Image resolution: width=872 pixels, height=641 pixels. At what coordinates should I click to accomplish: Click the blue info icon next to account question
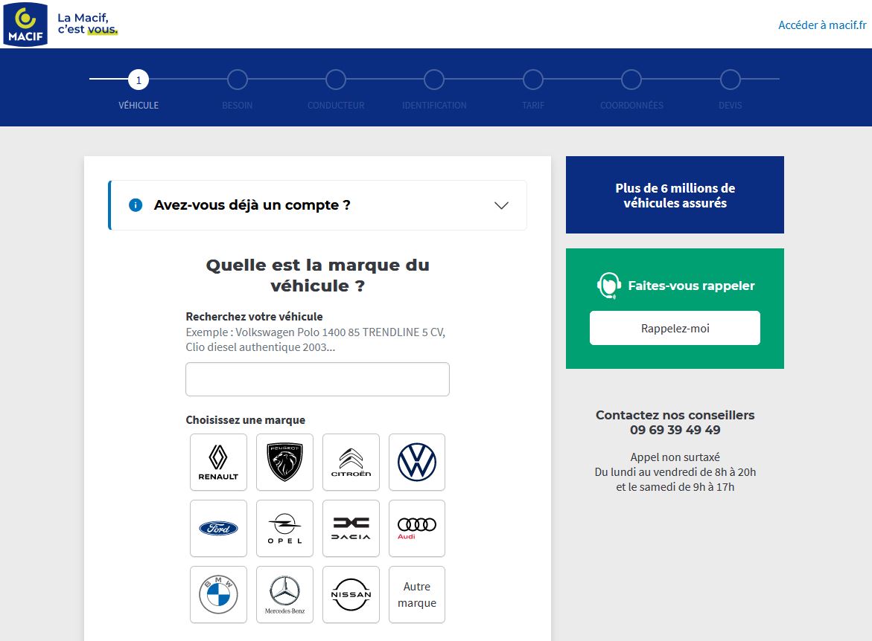(x=135, y=205)
